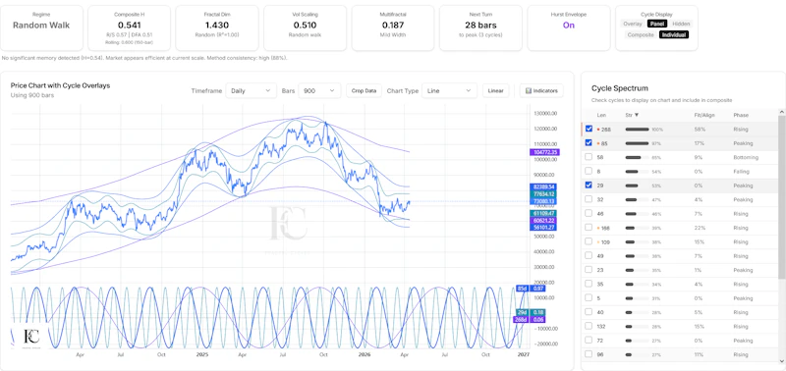Image resolution: width=786 pixels, height=371 pixels.
Task: Click the Composite H 0.541 value
Action: pos(130,26)
